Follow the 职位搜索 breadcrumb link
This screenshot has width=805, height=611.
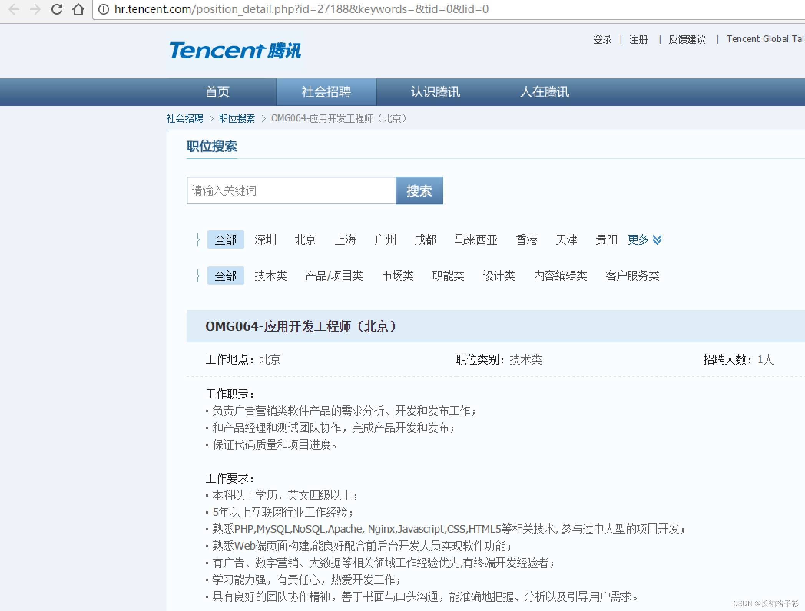(x=237, y=118)
